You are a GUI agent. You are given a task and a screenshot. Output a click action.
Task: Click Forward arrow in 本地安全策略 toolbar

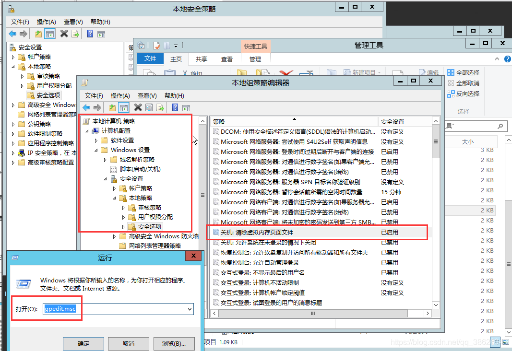point(24,34)
